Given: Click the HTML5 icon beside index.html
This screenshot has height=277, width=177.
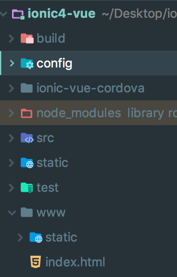Looking at the screenshot, I should coord(36,262).
